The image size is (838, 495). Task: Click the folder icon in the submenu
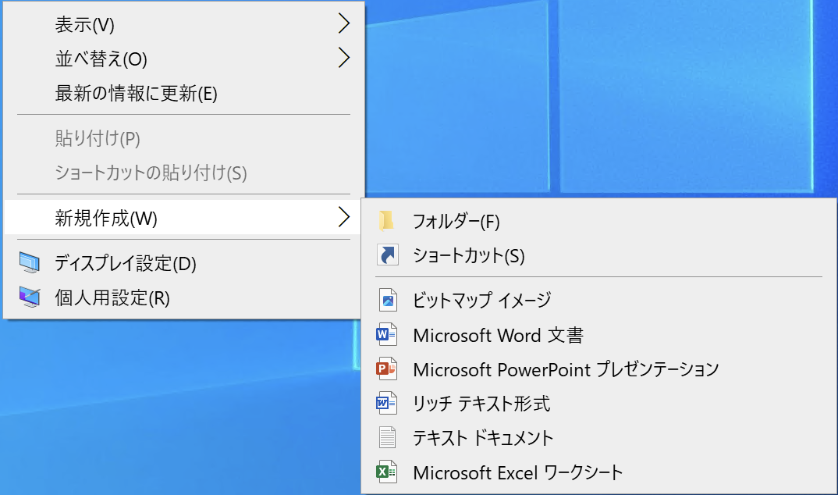[387, 222]
